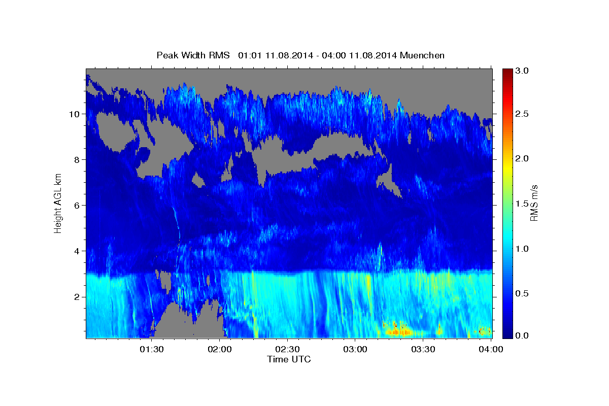The width and height of the screenshot is (609, 406).
Task: Click the height tick label 10
Action: [x=75, y=114]
